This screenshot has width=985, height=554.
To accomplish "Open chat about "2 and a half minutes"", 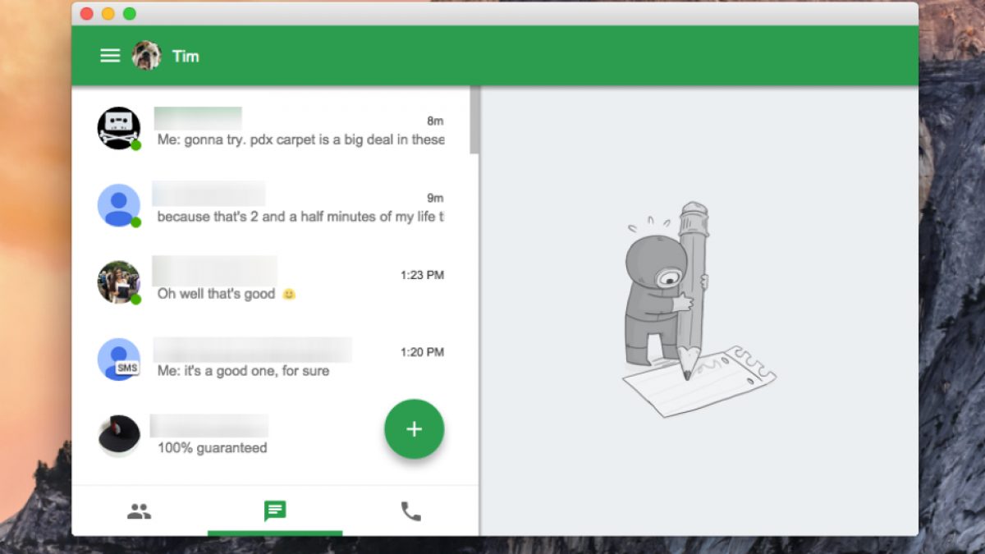I will tap(300, 217).
